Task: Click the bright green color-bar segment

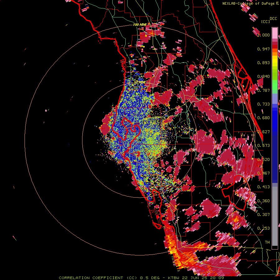Action: pos(275,85)
